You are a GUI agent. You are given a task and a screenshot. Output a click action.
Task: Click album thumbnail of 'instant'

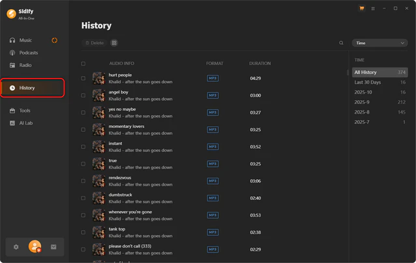99,147
